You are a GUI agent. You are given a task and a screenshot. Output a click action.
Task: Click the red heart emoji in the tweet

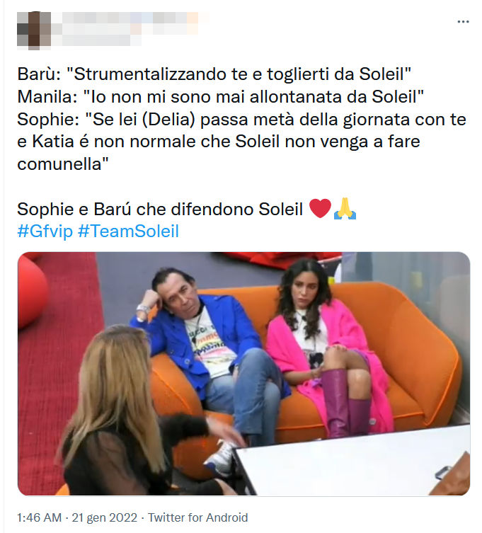320,208
